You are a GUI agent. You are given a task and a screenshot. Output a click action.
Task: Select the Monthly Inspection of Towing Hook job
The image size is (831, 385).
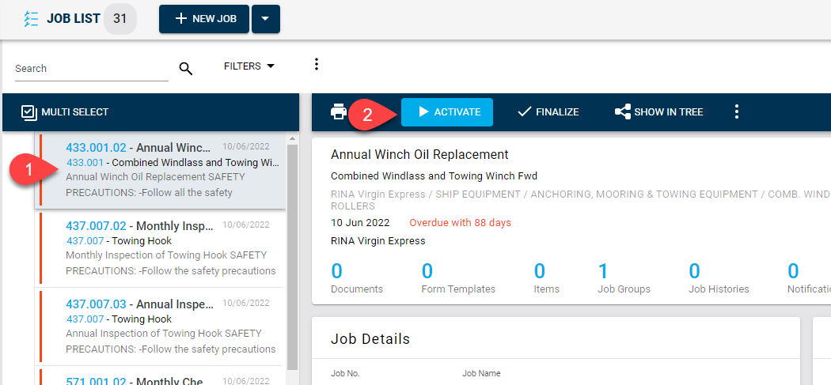(160, 248)
